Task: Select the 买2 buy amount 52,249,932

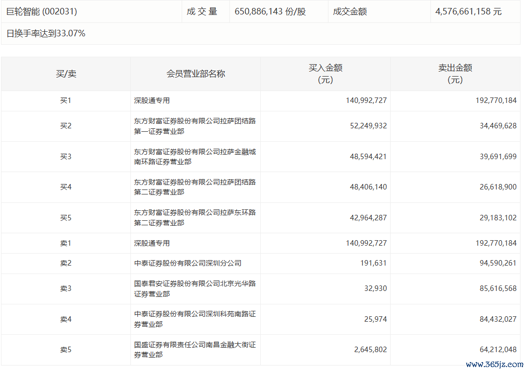Action: 368,126
